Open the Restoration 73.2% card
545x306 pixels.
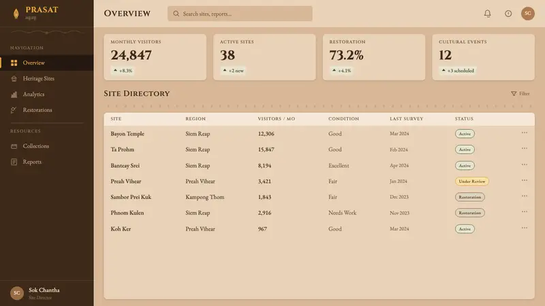click(x=374, y=57)
